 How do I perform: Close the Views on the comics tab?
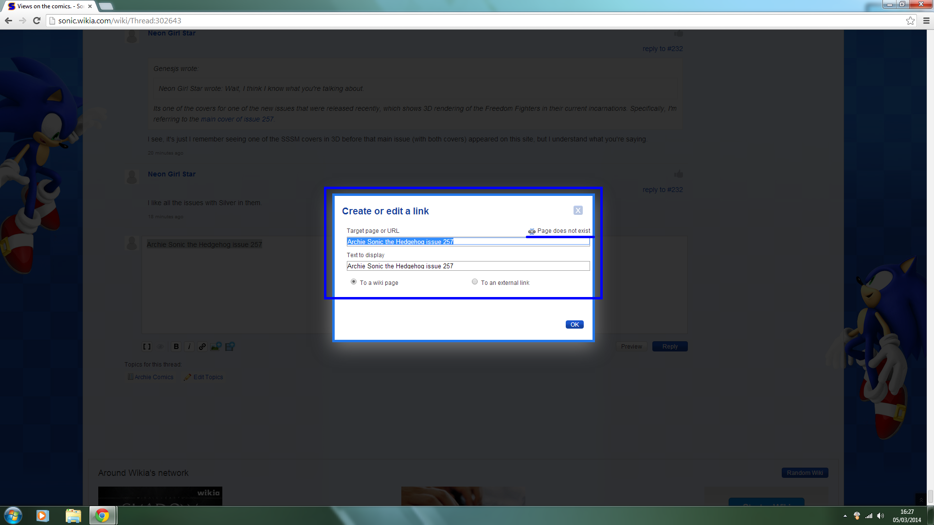click(90, 6)
